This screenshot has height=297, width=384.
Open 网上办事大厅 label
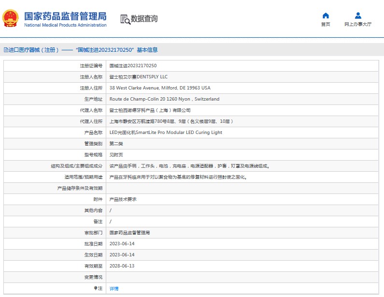point(358,24)
